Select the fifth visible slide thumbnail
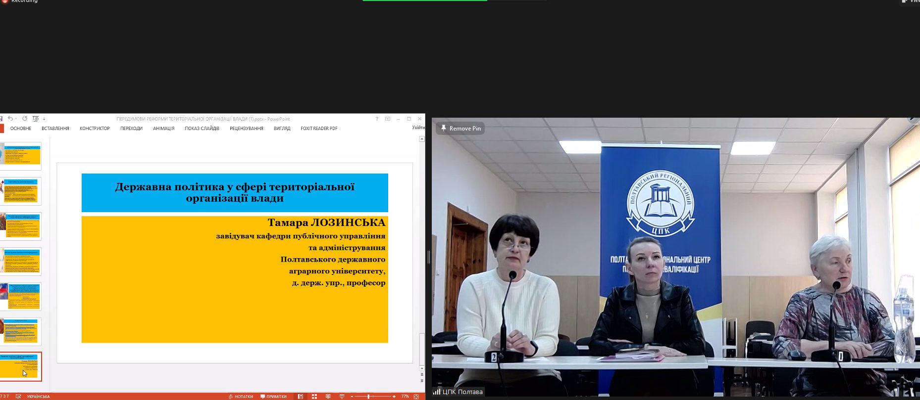 point(21,297)
